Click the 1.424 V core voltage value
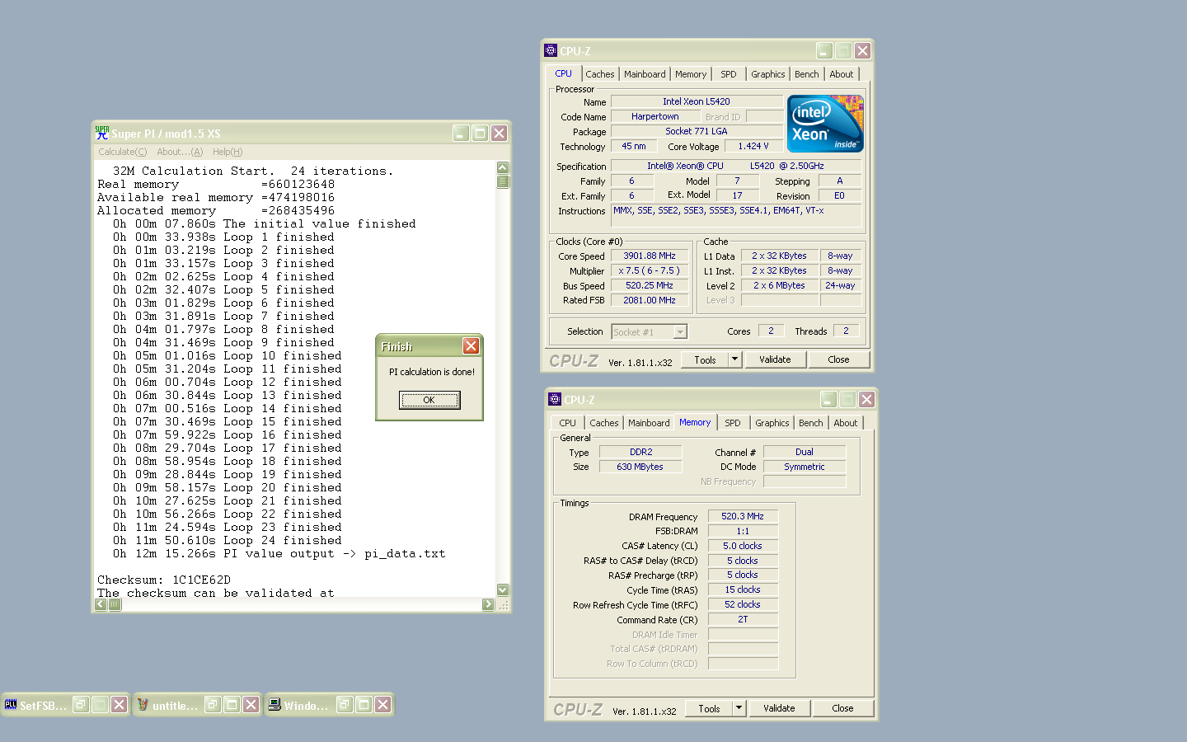 753,146
